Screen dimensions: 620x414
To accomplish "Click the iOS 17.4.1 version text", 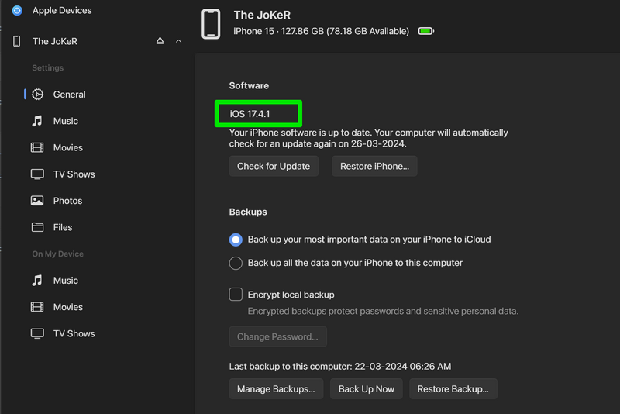I will pos(251,115).
